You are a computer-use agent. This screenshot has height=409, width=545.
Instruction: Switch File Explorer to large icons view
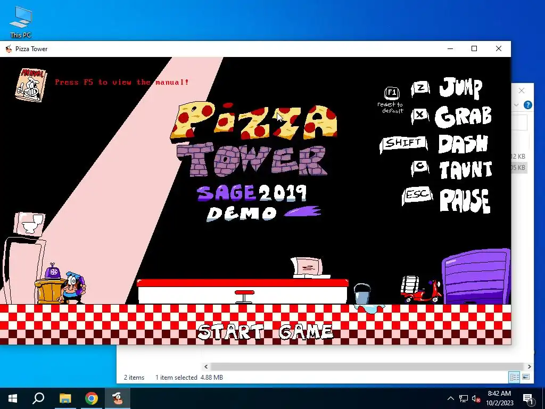pyautogui.click(x=526, y=377)
